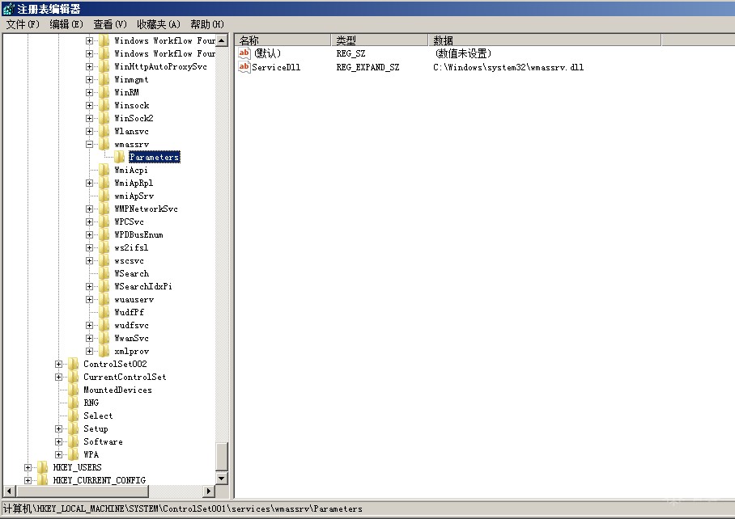This screenshot has height=519, width=735.
Task: Click the WMPNetworkSvc folder icon
Action: pos(104,209)
